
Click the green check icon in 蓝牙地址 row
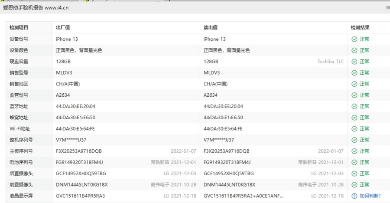coord(354,106)
